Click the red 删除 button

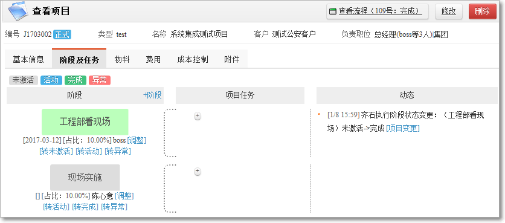click(483, 11)
